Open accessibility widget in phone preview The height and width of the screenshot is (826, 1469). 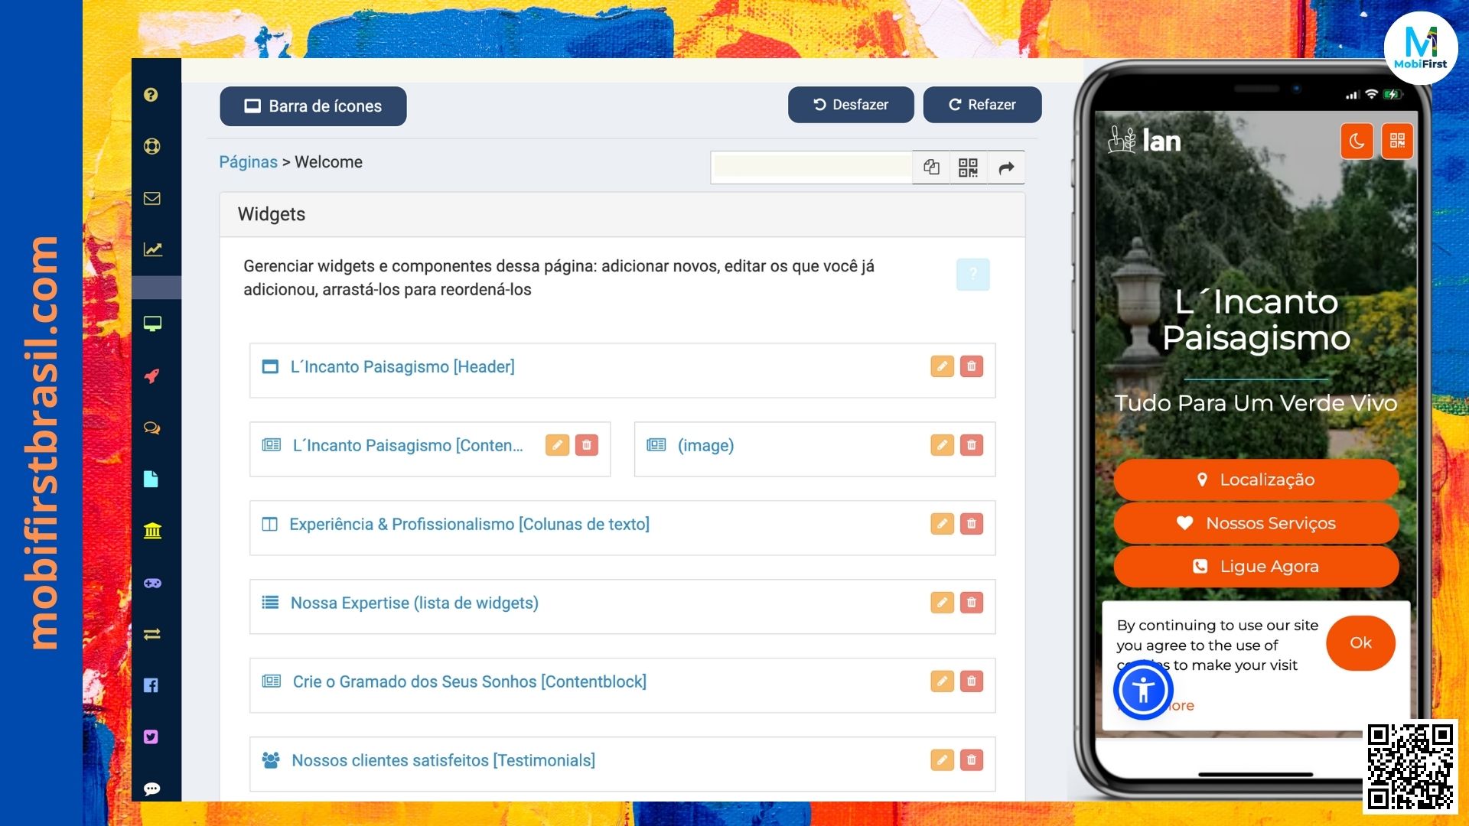point(1143,690)
